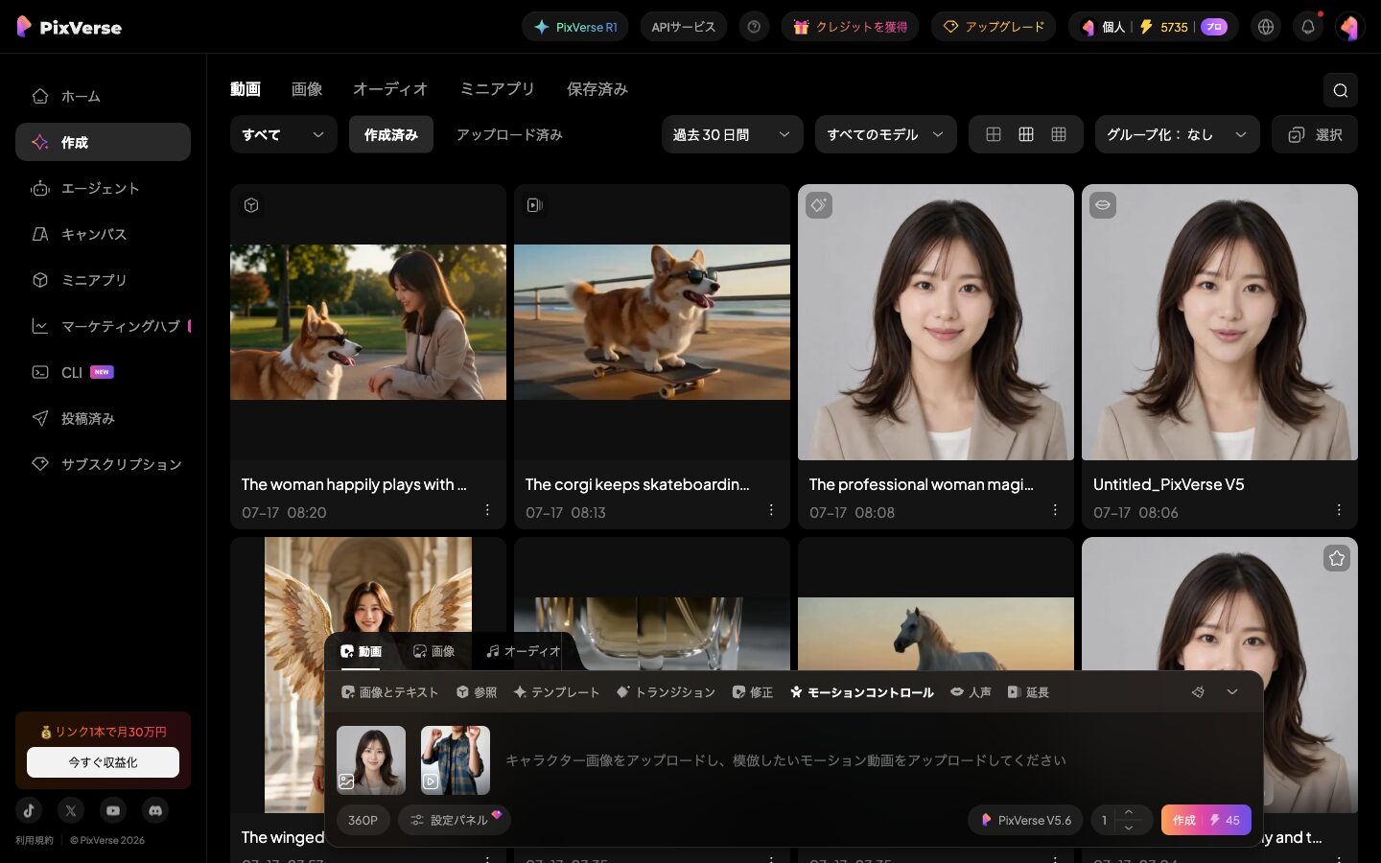Switch to the 画像 library tab
This screenshot has width=1381, height=863.
tap(307, 89)
